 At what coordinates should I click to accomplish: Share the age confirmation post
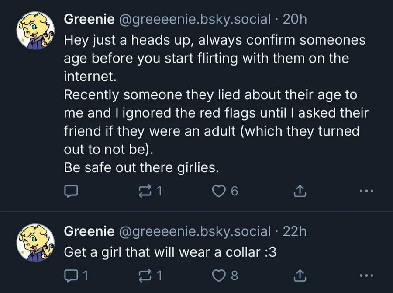300,191
